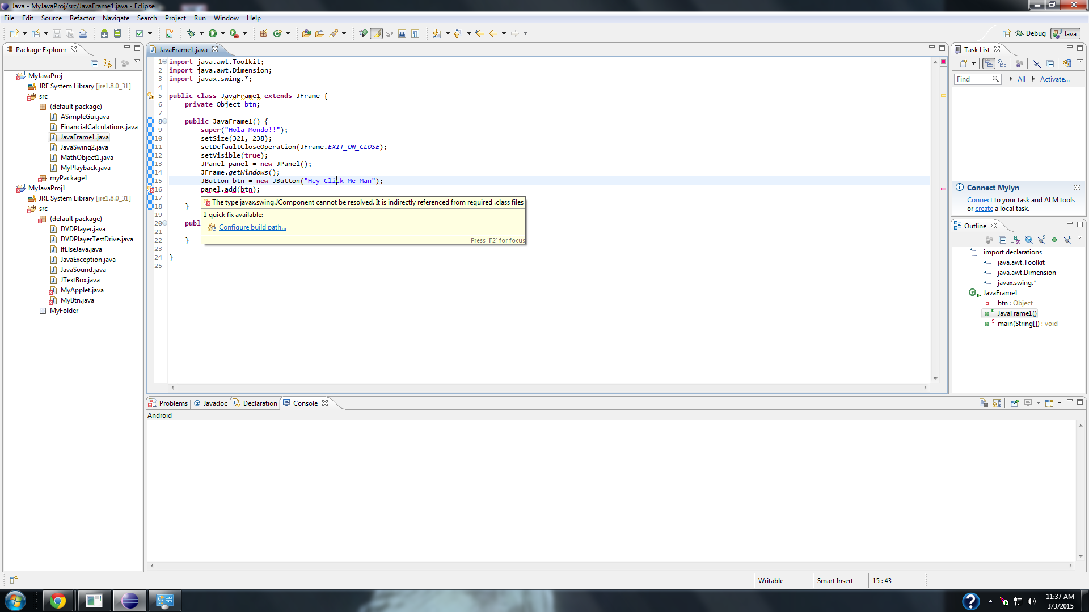This screenshot has width=1089, height=612.
Task: Click the New Java Class icon
Action: (x=277, y=34)
